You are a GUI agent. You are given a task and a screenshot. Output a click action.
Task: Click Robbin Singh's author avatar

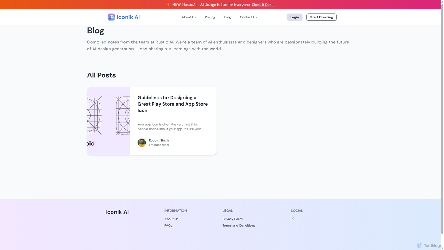(x=142, y=143)
